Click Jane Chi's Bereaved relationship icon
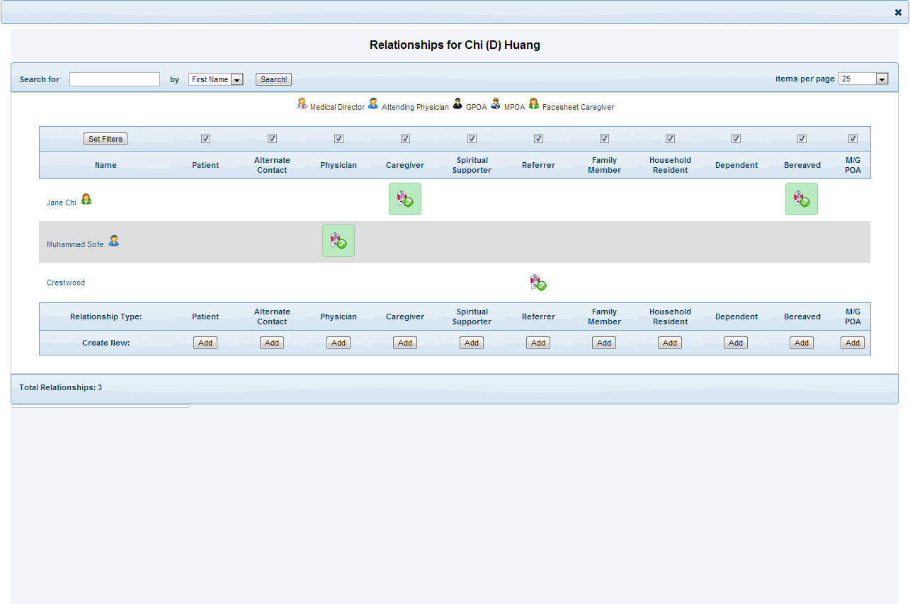Image resolution: width=910 pixels, height=604 pixels. coord(802,199)
